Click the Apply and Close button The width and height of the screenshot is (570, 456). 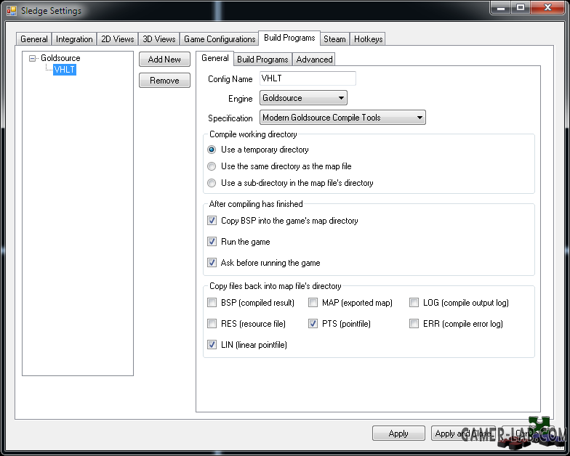pos(463,433)
